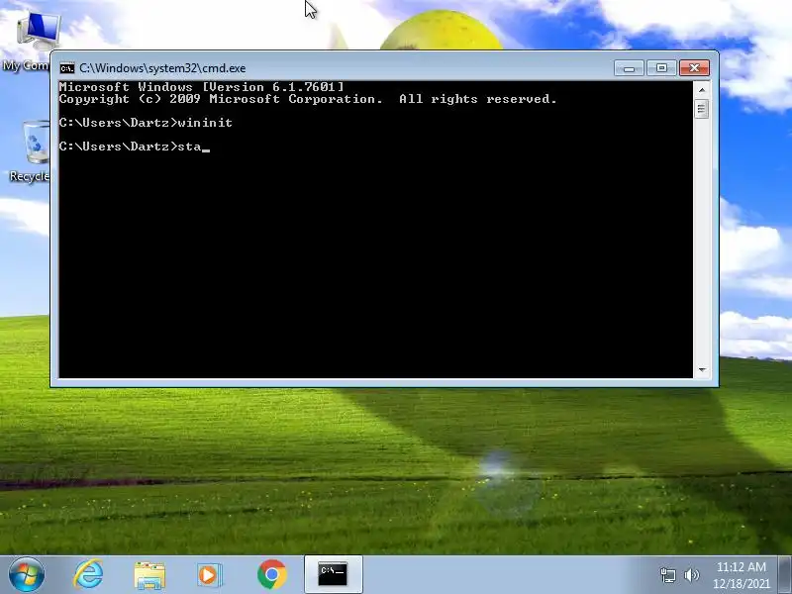Viewport: 792px width, 594px height.
Task: Open the clock showing 11:12 AM
Action: click(741, 575)
